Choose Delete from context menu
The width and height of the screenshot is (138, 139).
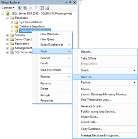52,89
